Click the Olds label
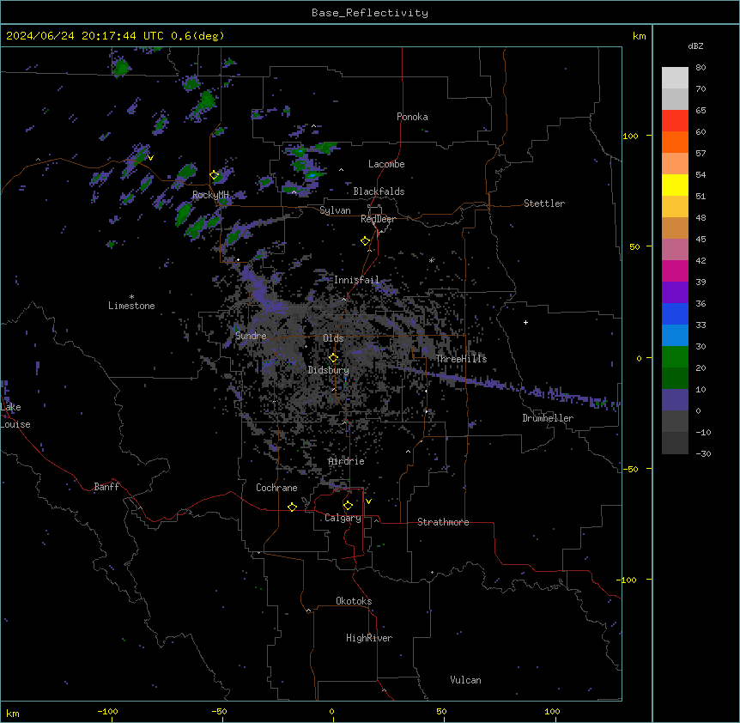The image size is (740, 723). tap(333, 338)
